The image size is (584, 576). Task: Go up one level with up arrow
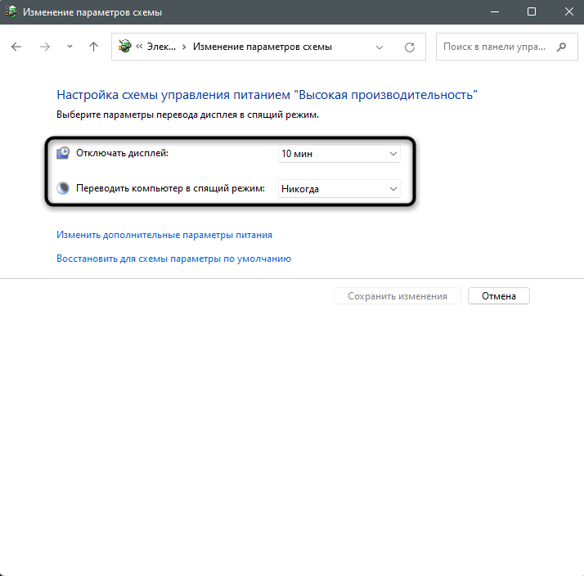pos(93,47)
